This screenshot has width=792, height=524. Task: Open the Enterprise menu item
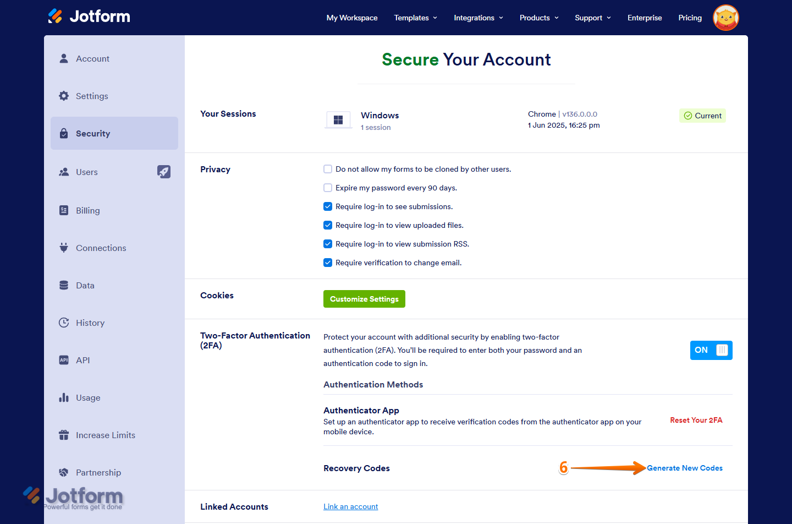tap(644, 18)
